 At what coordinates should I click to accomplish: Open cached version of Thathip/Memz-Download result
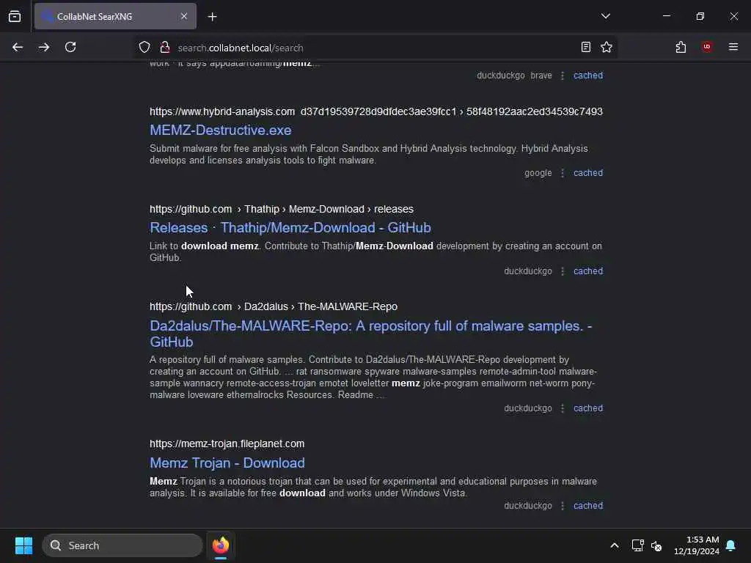point(588,271)
